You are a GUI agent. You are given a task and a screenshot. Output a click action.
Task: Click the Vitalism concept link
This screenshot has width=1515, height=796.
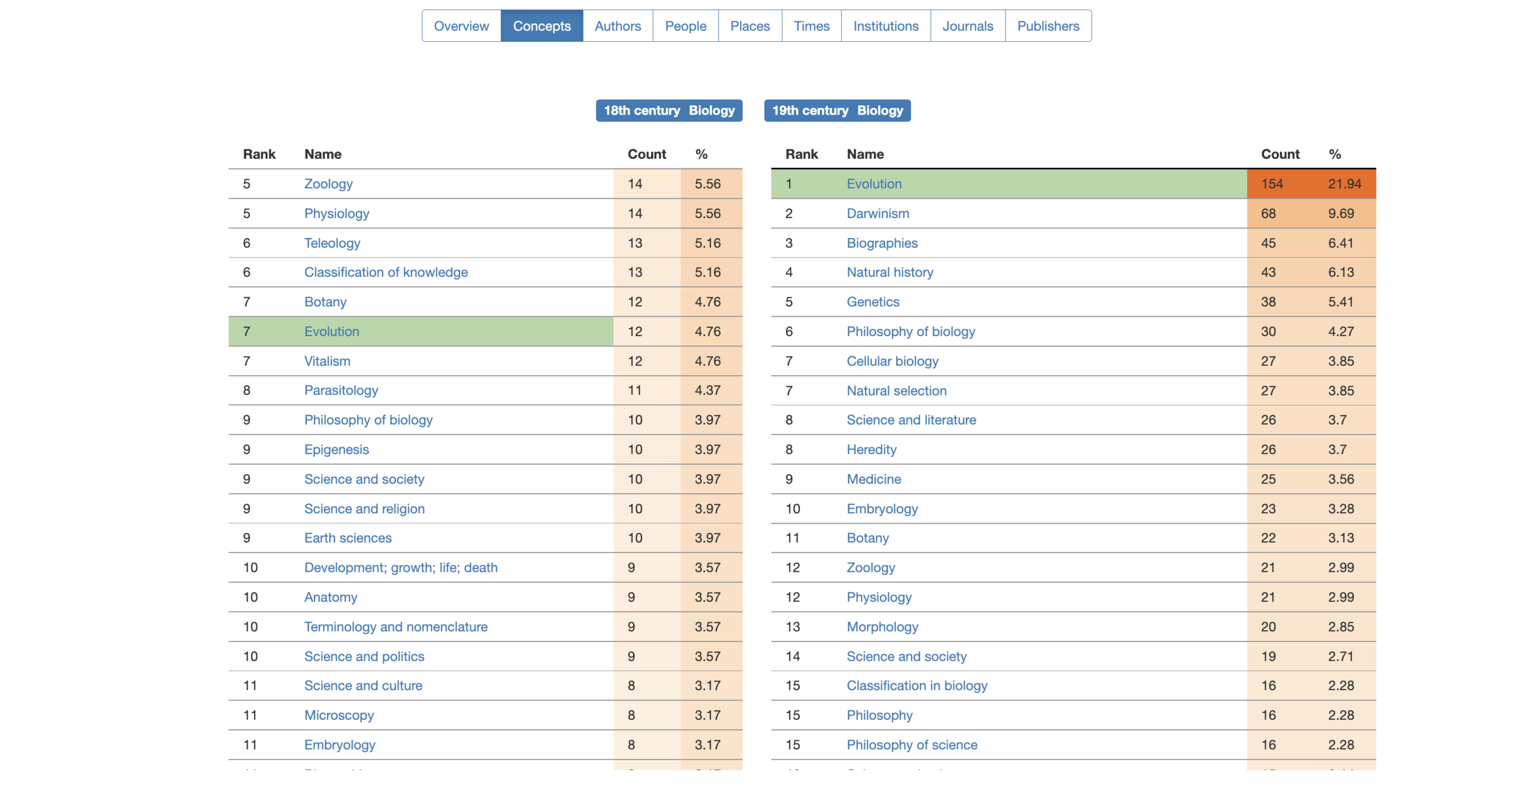[x=327, y=361]
